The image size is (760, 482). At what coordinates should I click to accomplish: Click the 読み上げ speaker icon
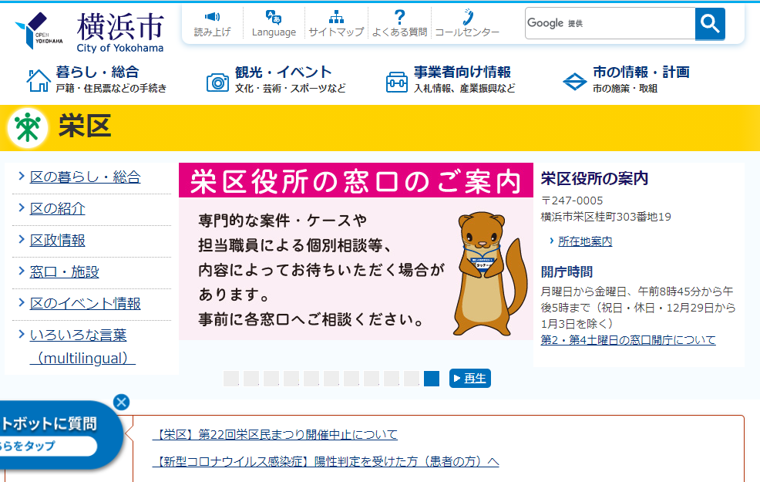point(212,17)
